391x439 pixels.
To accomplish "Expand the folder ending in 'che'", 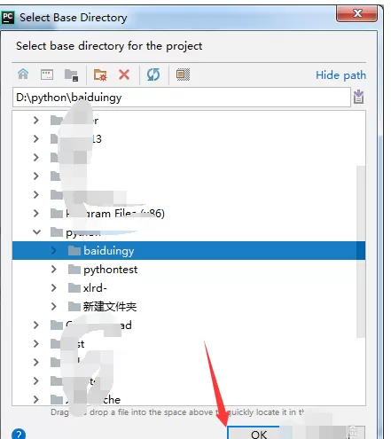I will click(x=36, y=400).
